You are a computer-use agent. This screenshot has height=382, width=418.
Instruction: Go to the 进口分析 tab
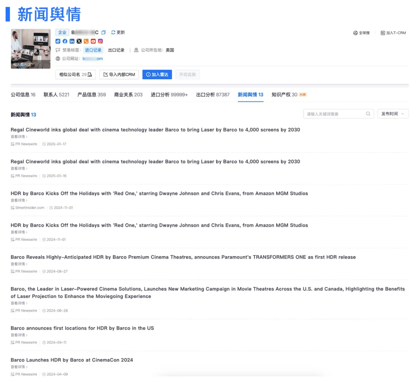[169, 95]
